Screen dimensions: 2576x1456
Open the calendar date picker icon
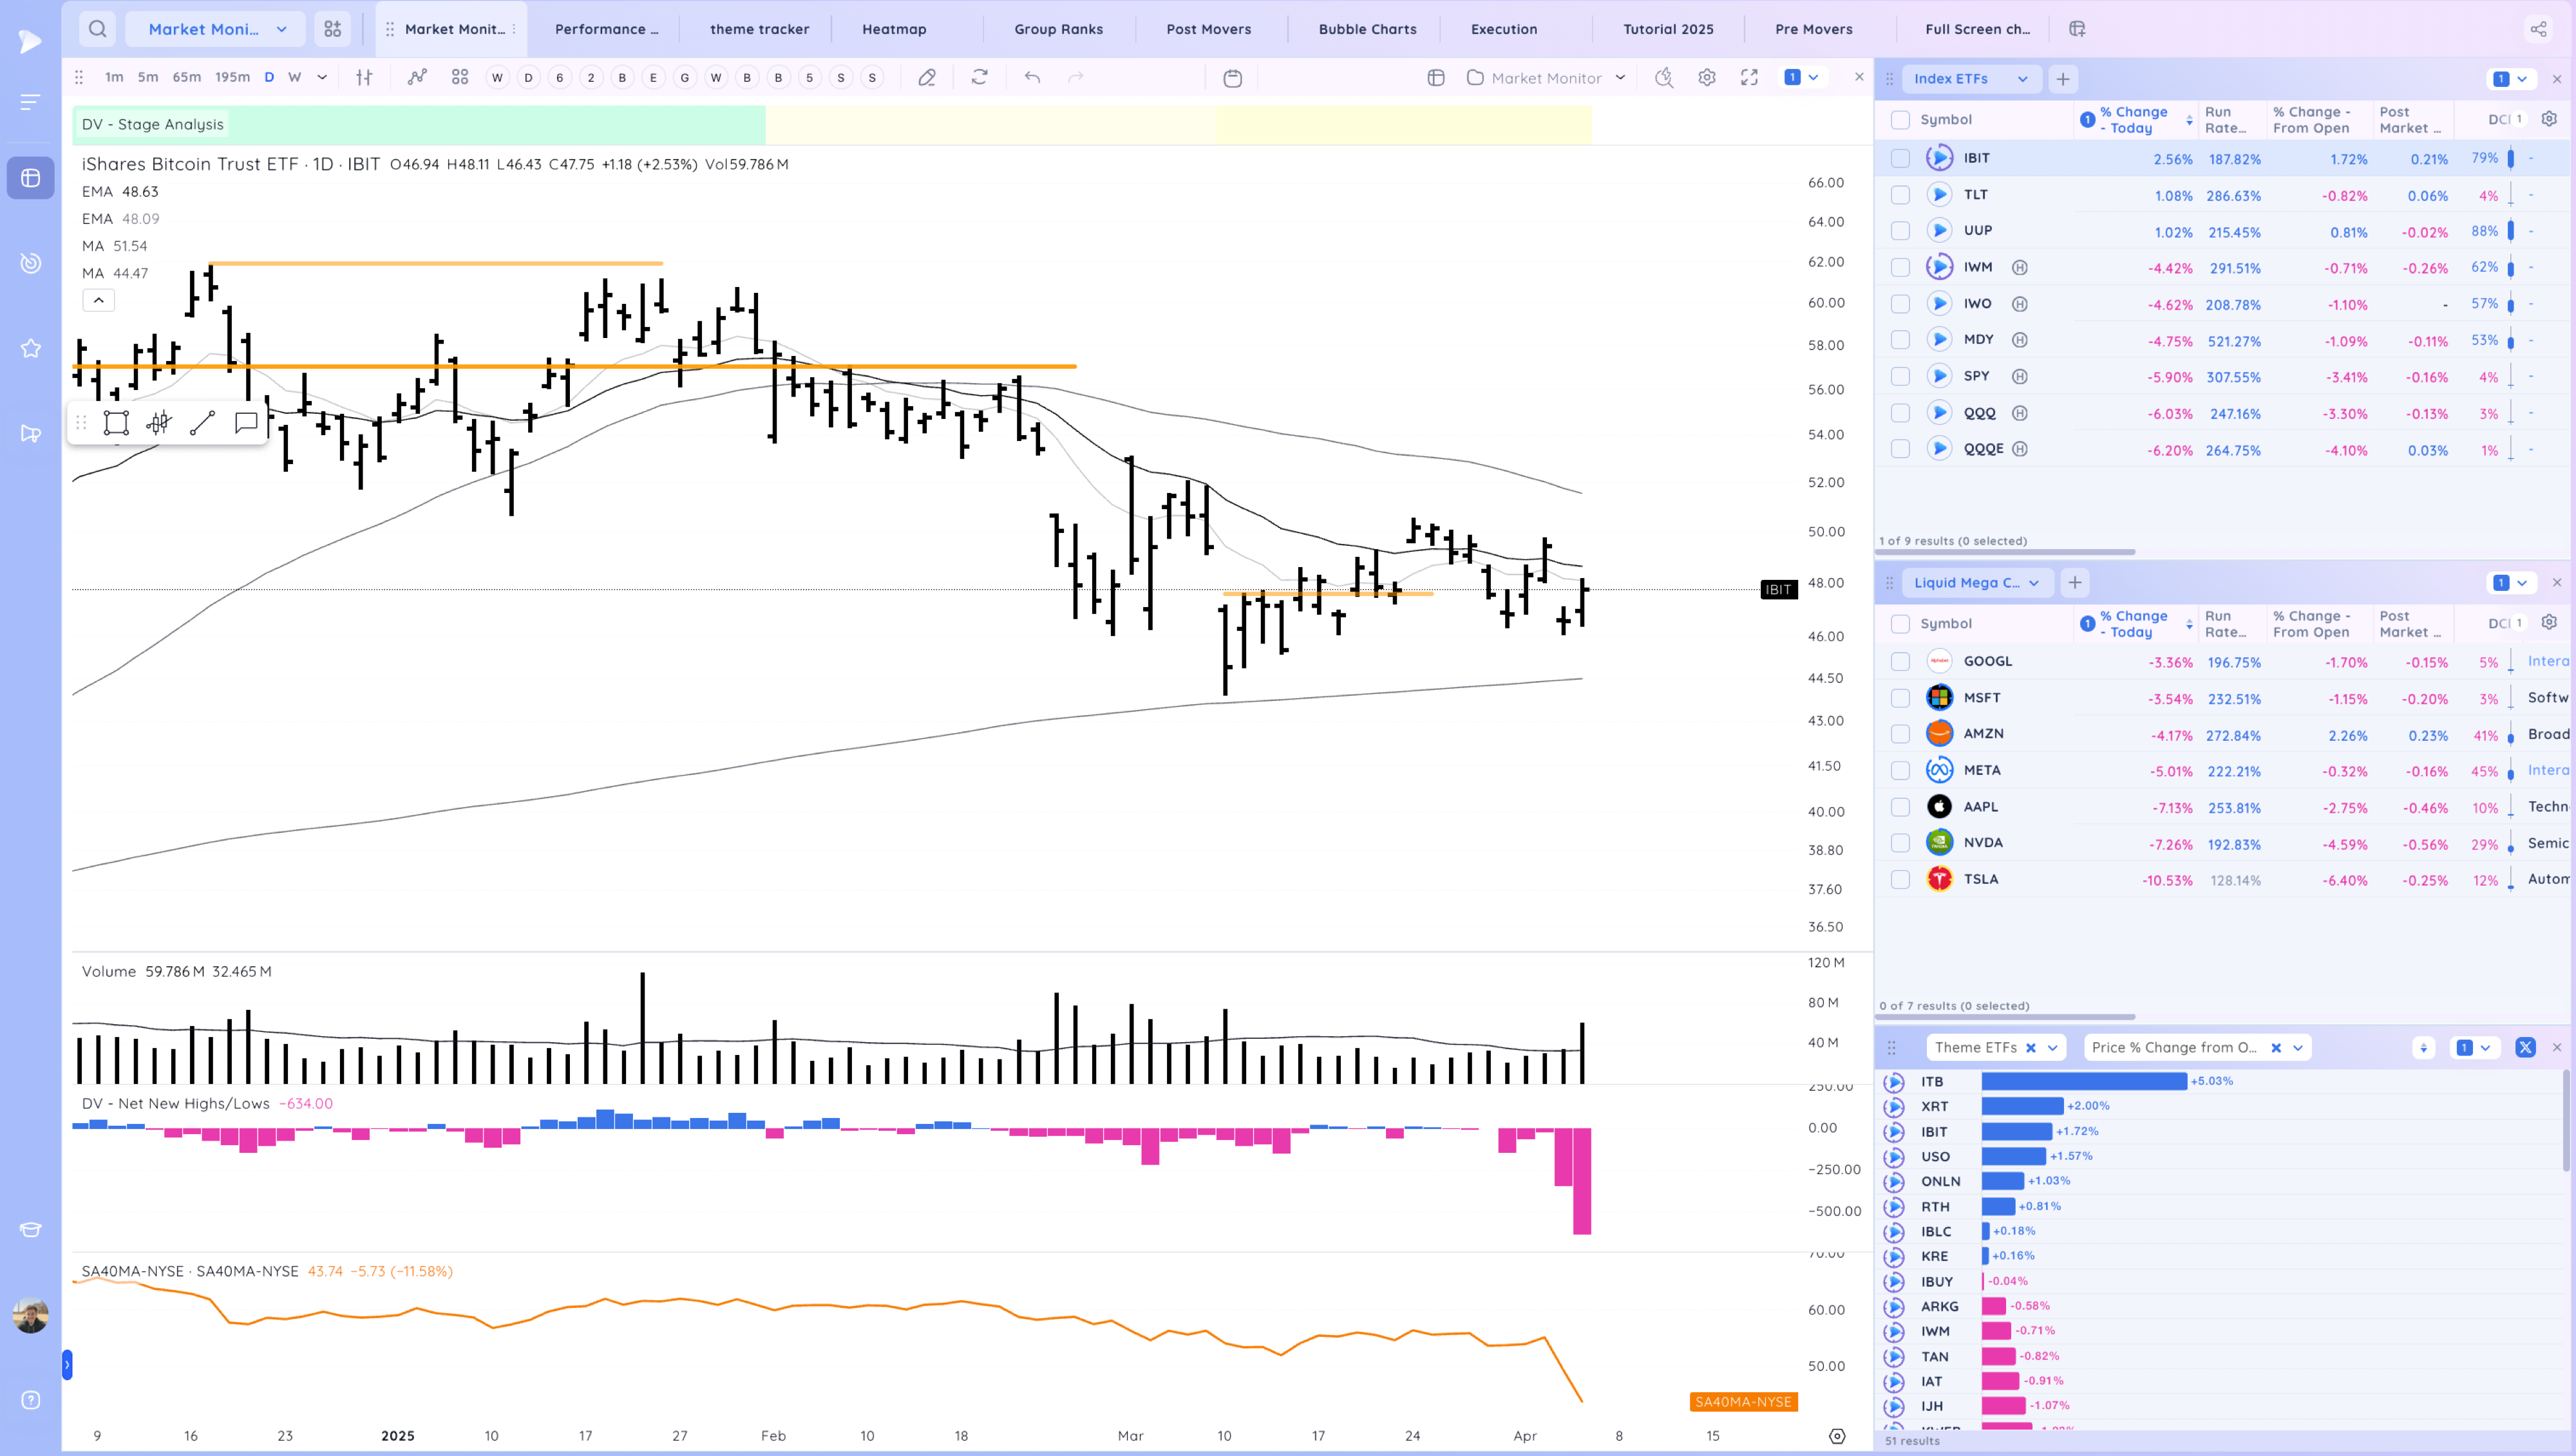(x=1233, y=78)
